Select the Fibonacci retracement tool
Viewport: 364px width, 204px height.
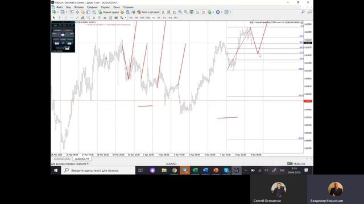coord(88,18)
